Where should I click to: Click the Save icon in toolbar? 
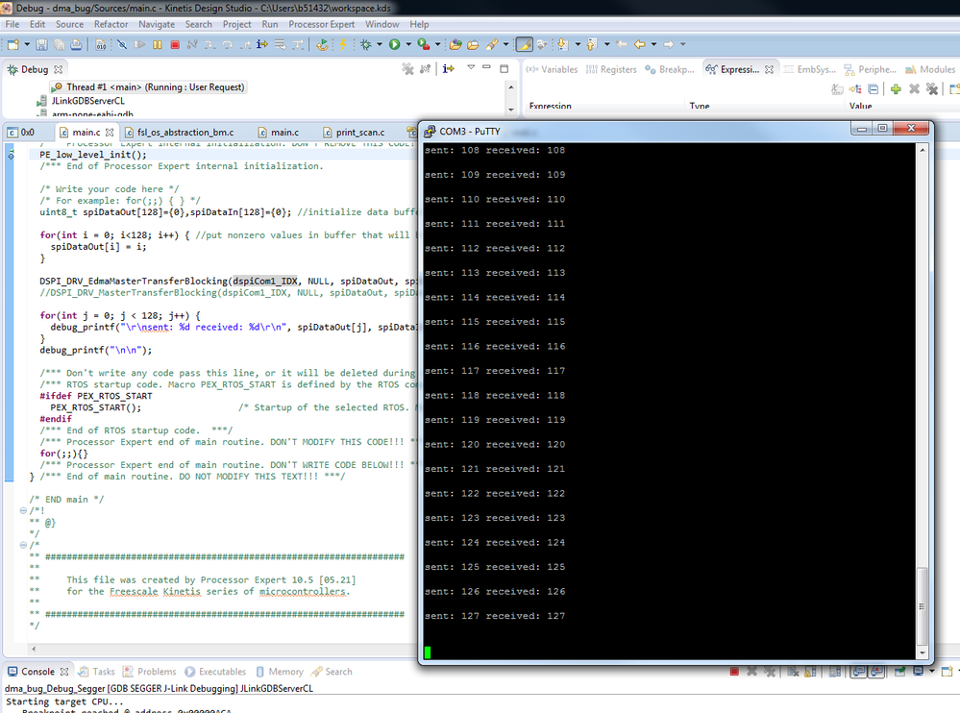[41, 44]
